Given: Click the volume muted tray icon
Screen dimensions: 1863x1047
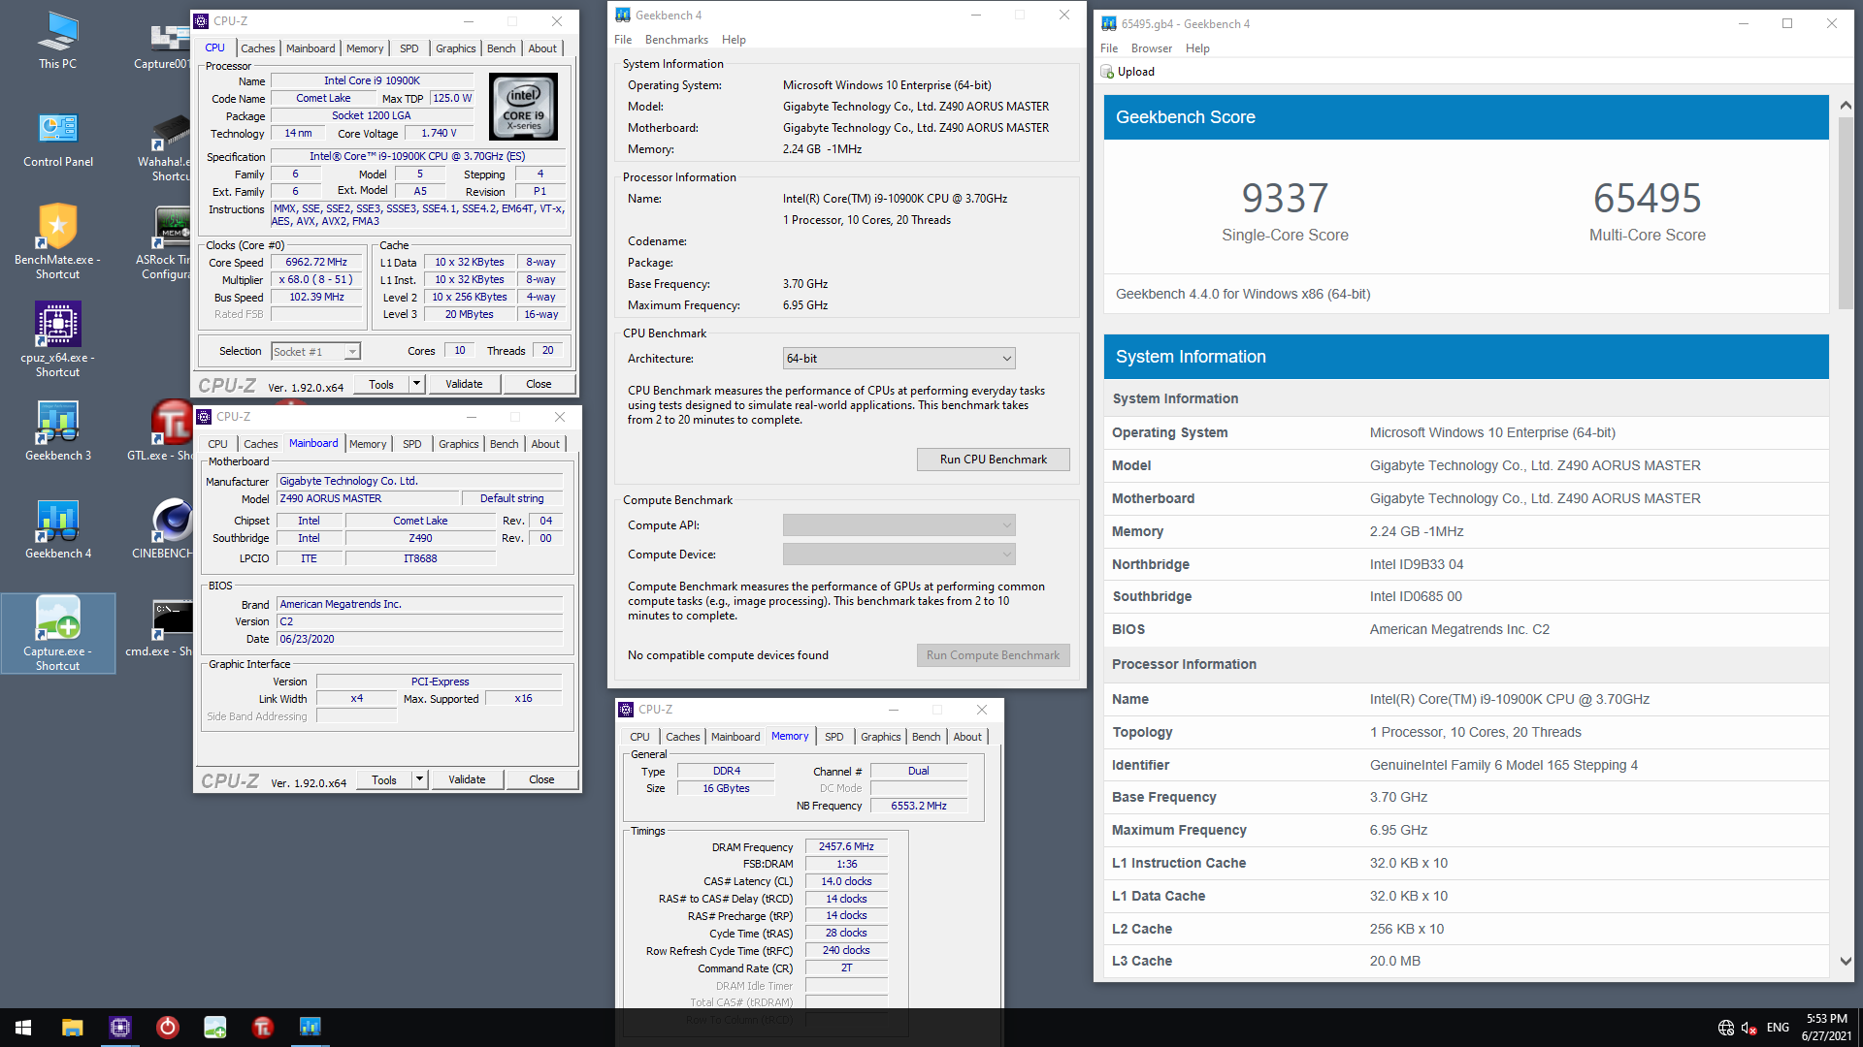Looking at the screenshot, I should [x=1749, y=1028].
